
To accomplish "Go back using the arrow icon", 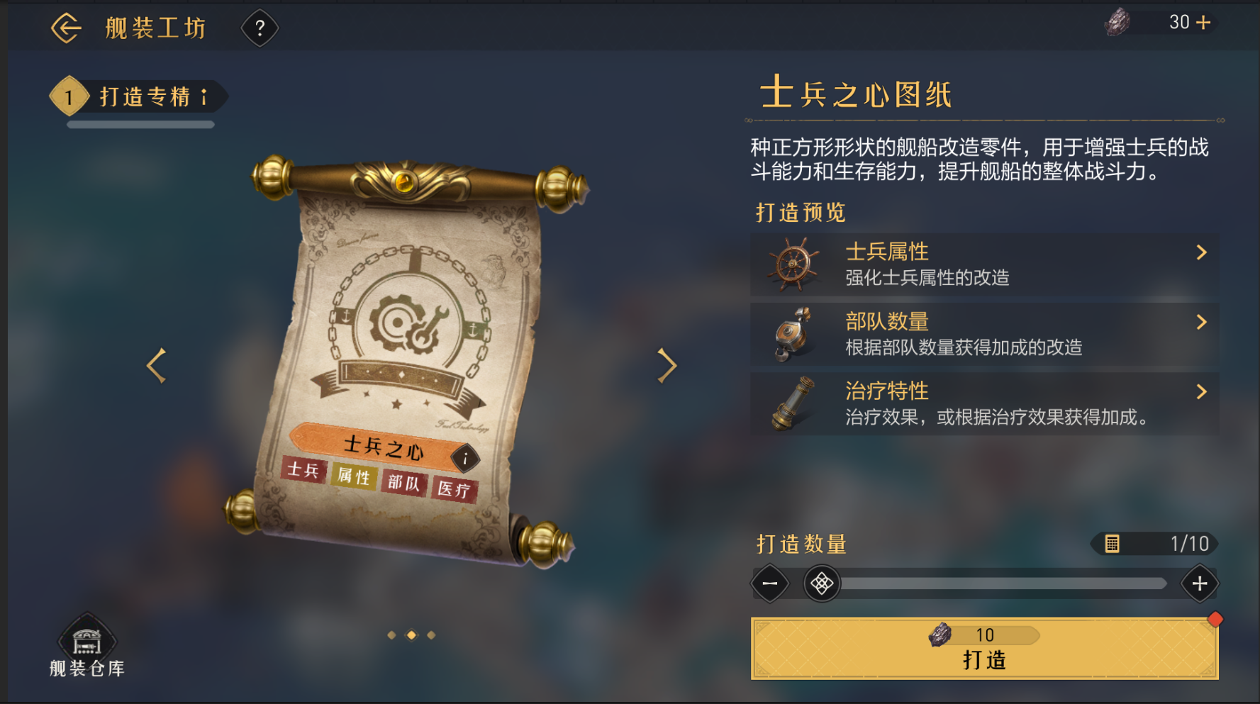I will tap(66, 28).
